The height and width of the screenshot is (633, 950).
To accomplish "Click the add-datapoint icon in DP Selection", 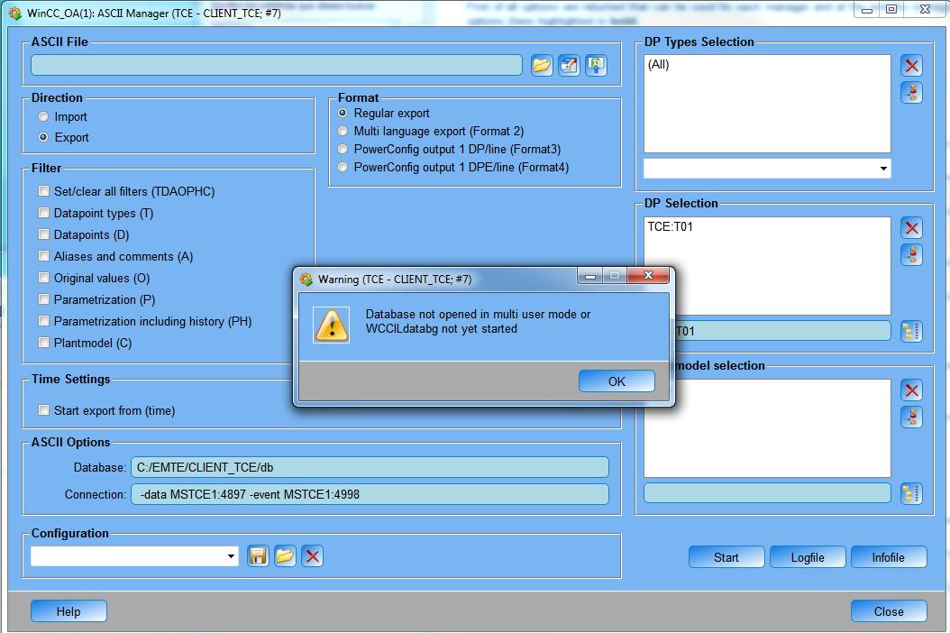I will click(x=911, y=254).
